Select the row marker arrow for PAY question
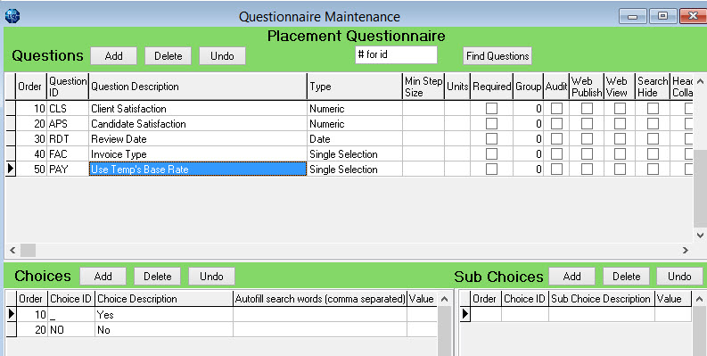The width and height of the screenshot is (707, 356). click(x=10, y=169)
